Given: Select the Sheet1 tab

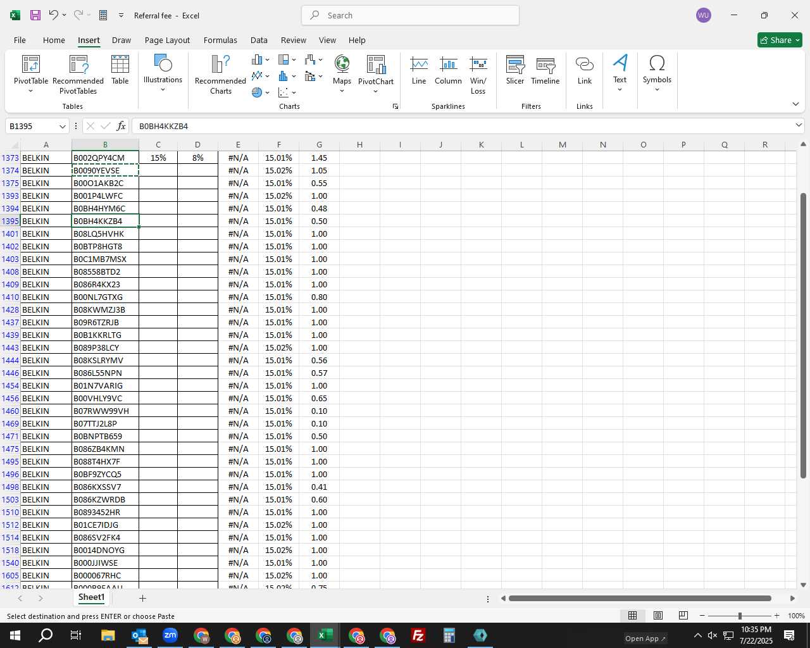Looking at the screenshot, I should pyautogui.click(x=91, y=597).
